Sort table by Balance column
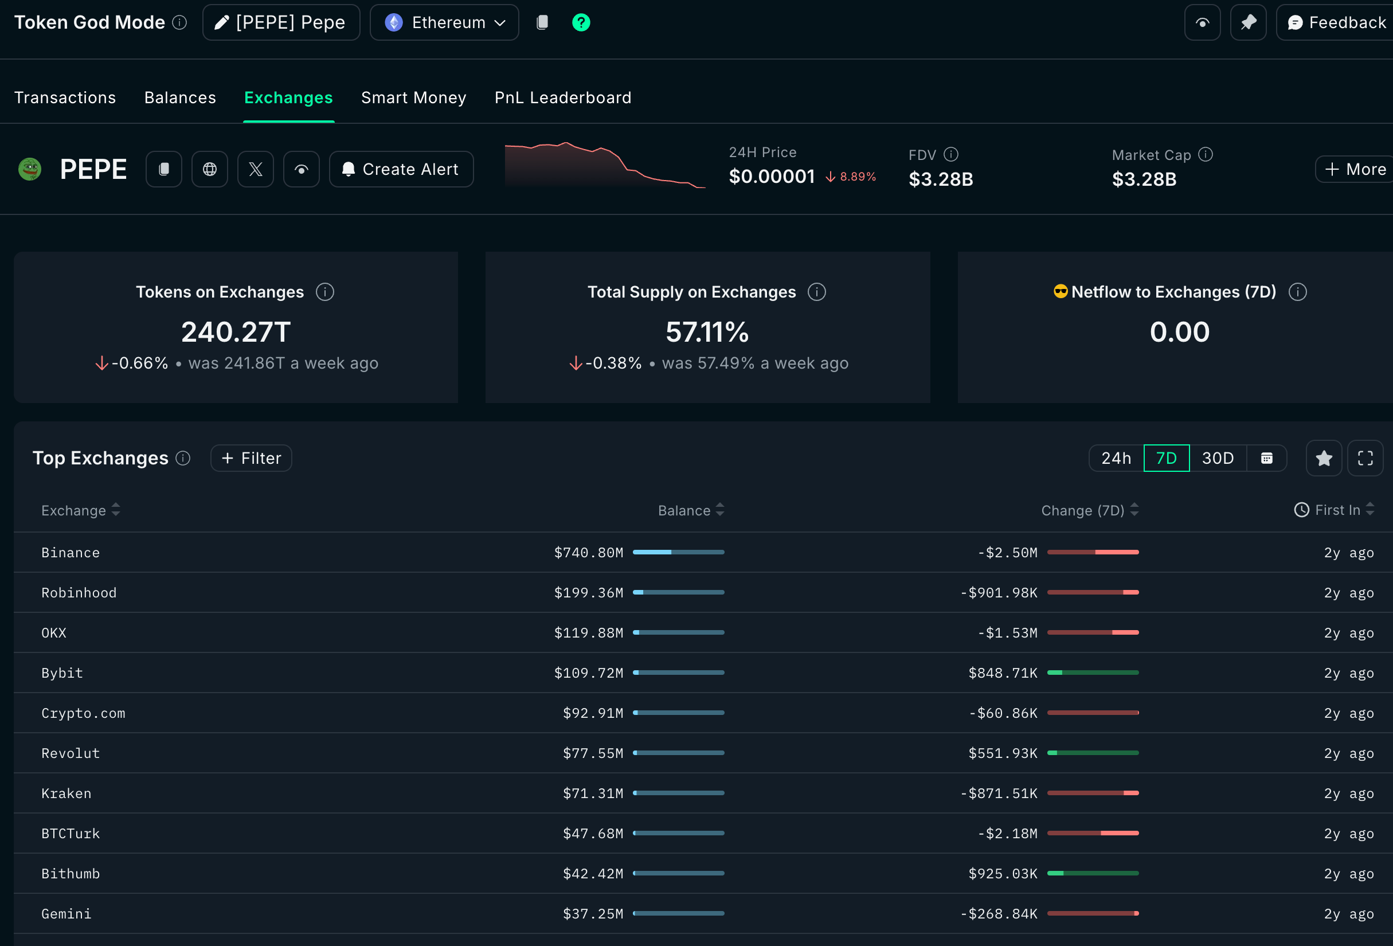 click(691, 510)
